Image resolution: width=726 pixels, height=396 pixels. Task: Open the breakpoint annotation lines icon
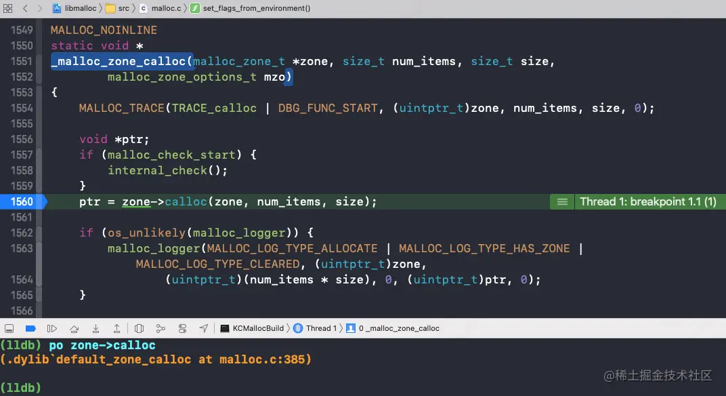[x=562, y=201]
